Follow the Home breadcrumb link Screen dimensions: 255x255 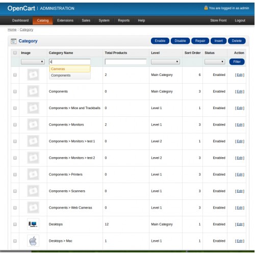pyautogui.click(x=12, y=30)
